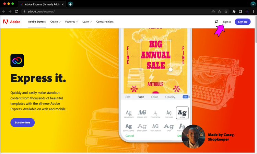Click the 'Made by Casey, Shopkeeper' caption
Image resolution: width=257 pixels, height=154 pixels.
click(221, 137)
